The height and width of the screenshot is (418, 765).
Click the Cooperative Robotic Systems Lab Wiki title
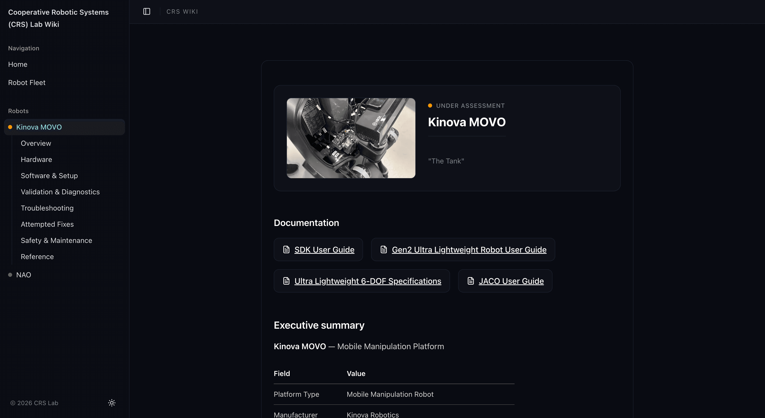(58, 18)
